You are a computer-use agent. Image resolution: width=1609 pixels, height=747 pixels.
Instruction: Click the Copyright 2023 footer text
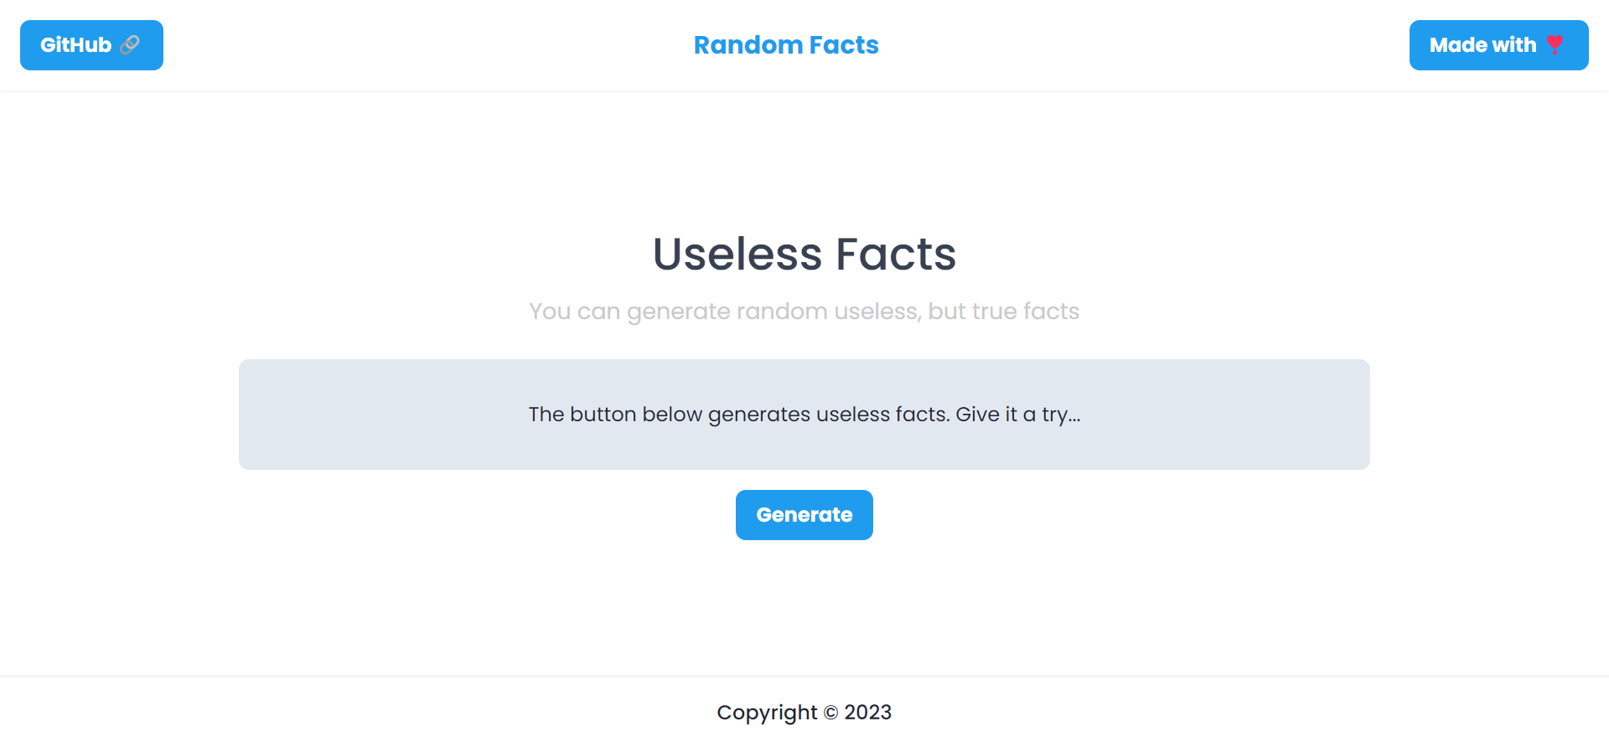tap(804, 712)
